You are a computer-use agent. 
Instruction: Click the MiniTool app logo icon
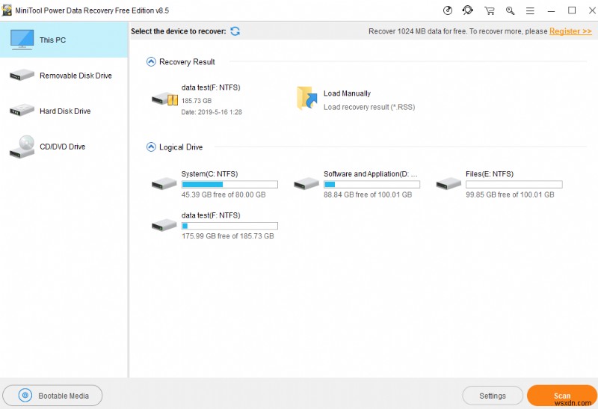click(7, 10)
